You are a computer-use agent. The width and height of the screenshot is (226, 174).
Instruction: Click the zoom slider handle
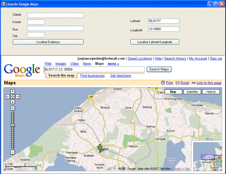(x=13, y=125)
